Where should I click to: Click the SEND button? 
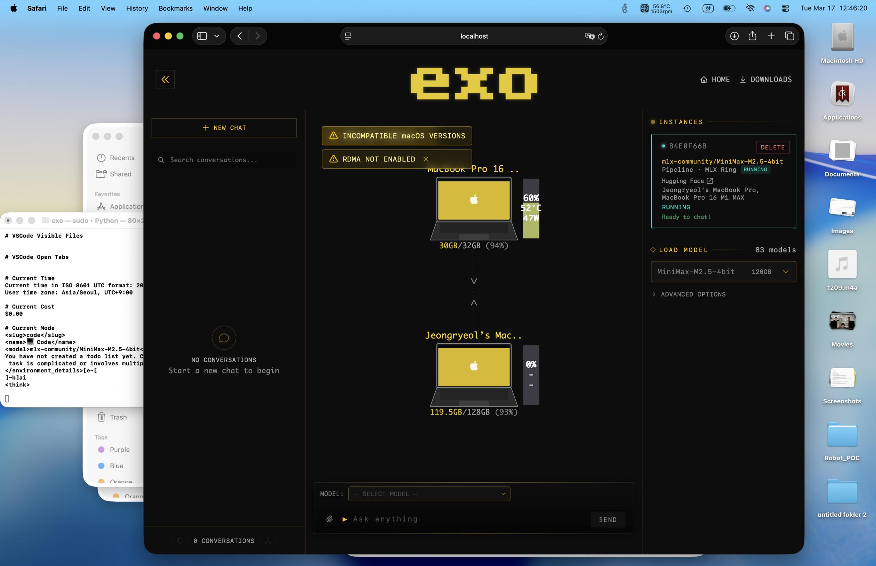tap(608, 520)
